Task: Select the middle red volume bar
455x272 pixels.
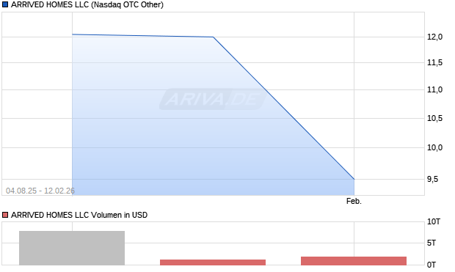Action: (x=213, y=262)
